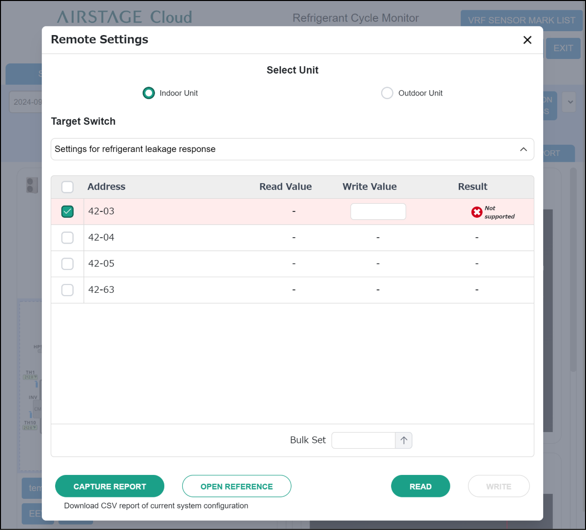This screenshot has height=530, width=586.
Task: Open the refrigerant leakage response dropdown
Action: tap(283, 150)
